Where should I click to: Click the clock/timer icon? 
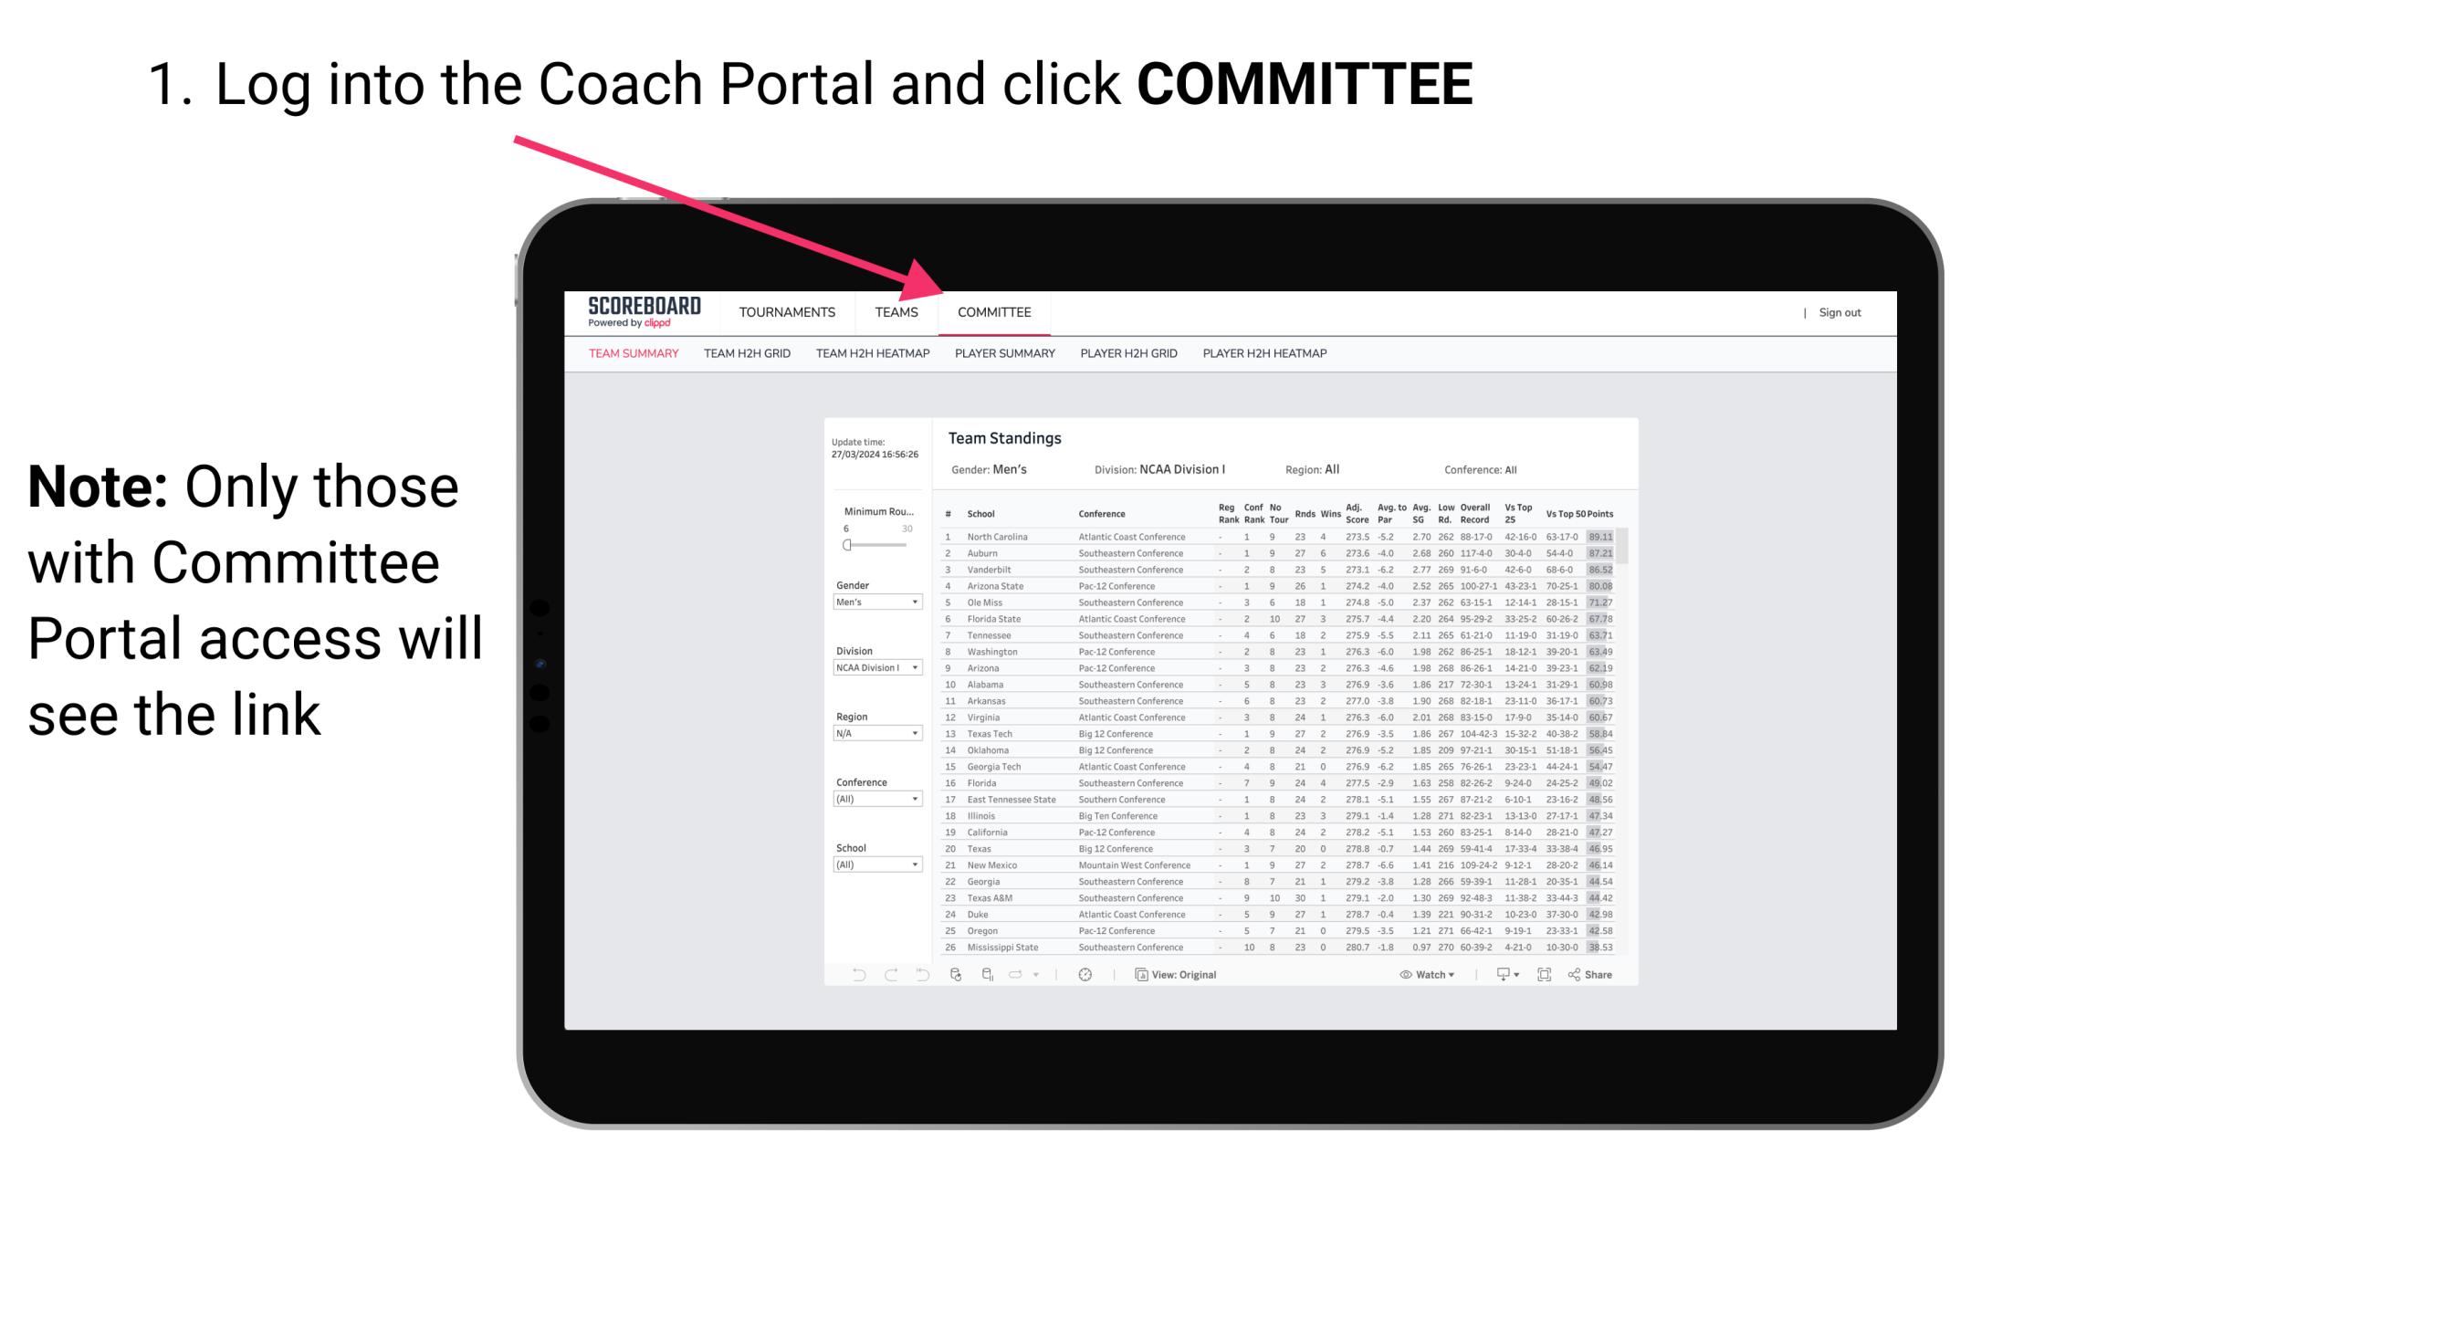(1085, 975)
